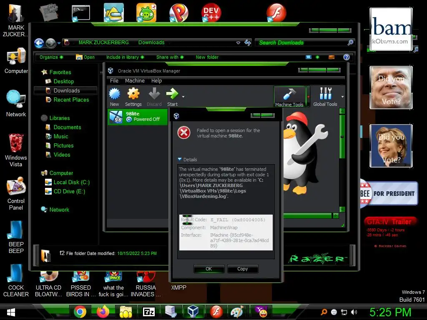The width and height of the screenshot is (427, 320).
Task: Expand the Global Tools dropdown arrow
Action: click(342, 97)
